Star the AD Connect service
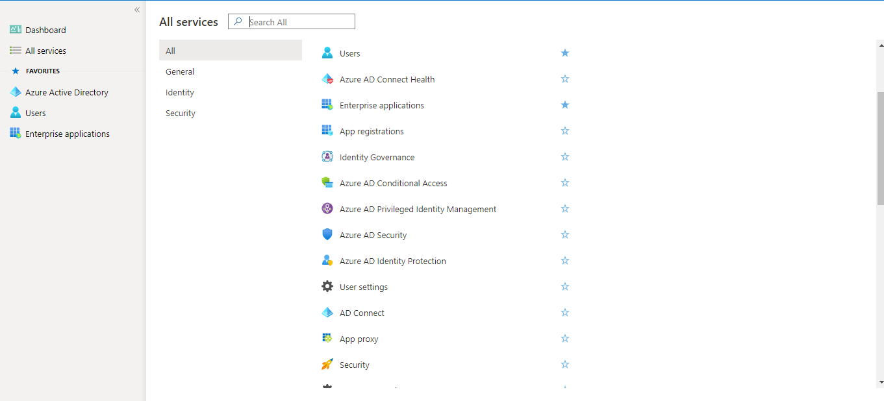The image size is (884, 401). pos(565,313)
